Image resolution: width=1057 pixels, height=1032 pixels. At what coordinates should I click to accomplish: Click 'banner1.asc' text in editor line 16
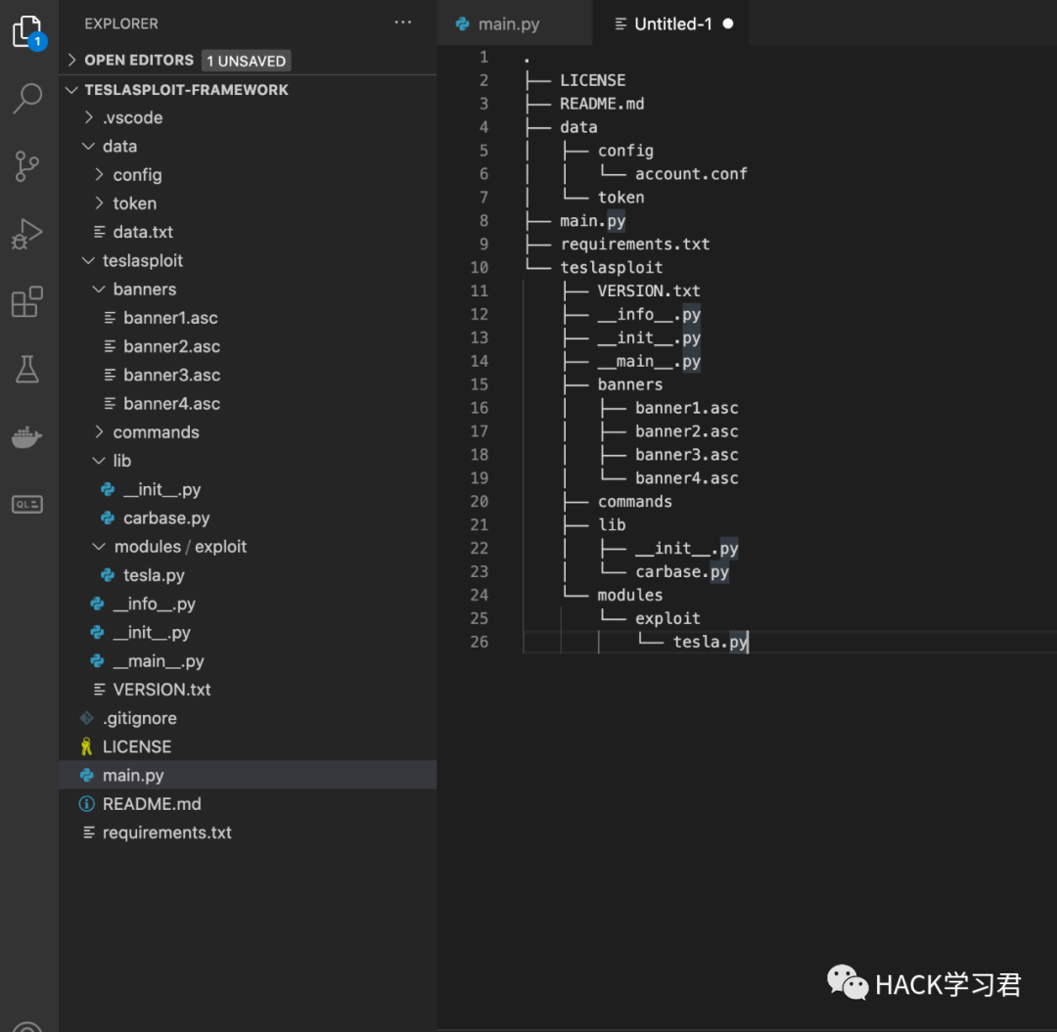686,408
